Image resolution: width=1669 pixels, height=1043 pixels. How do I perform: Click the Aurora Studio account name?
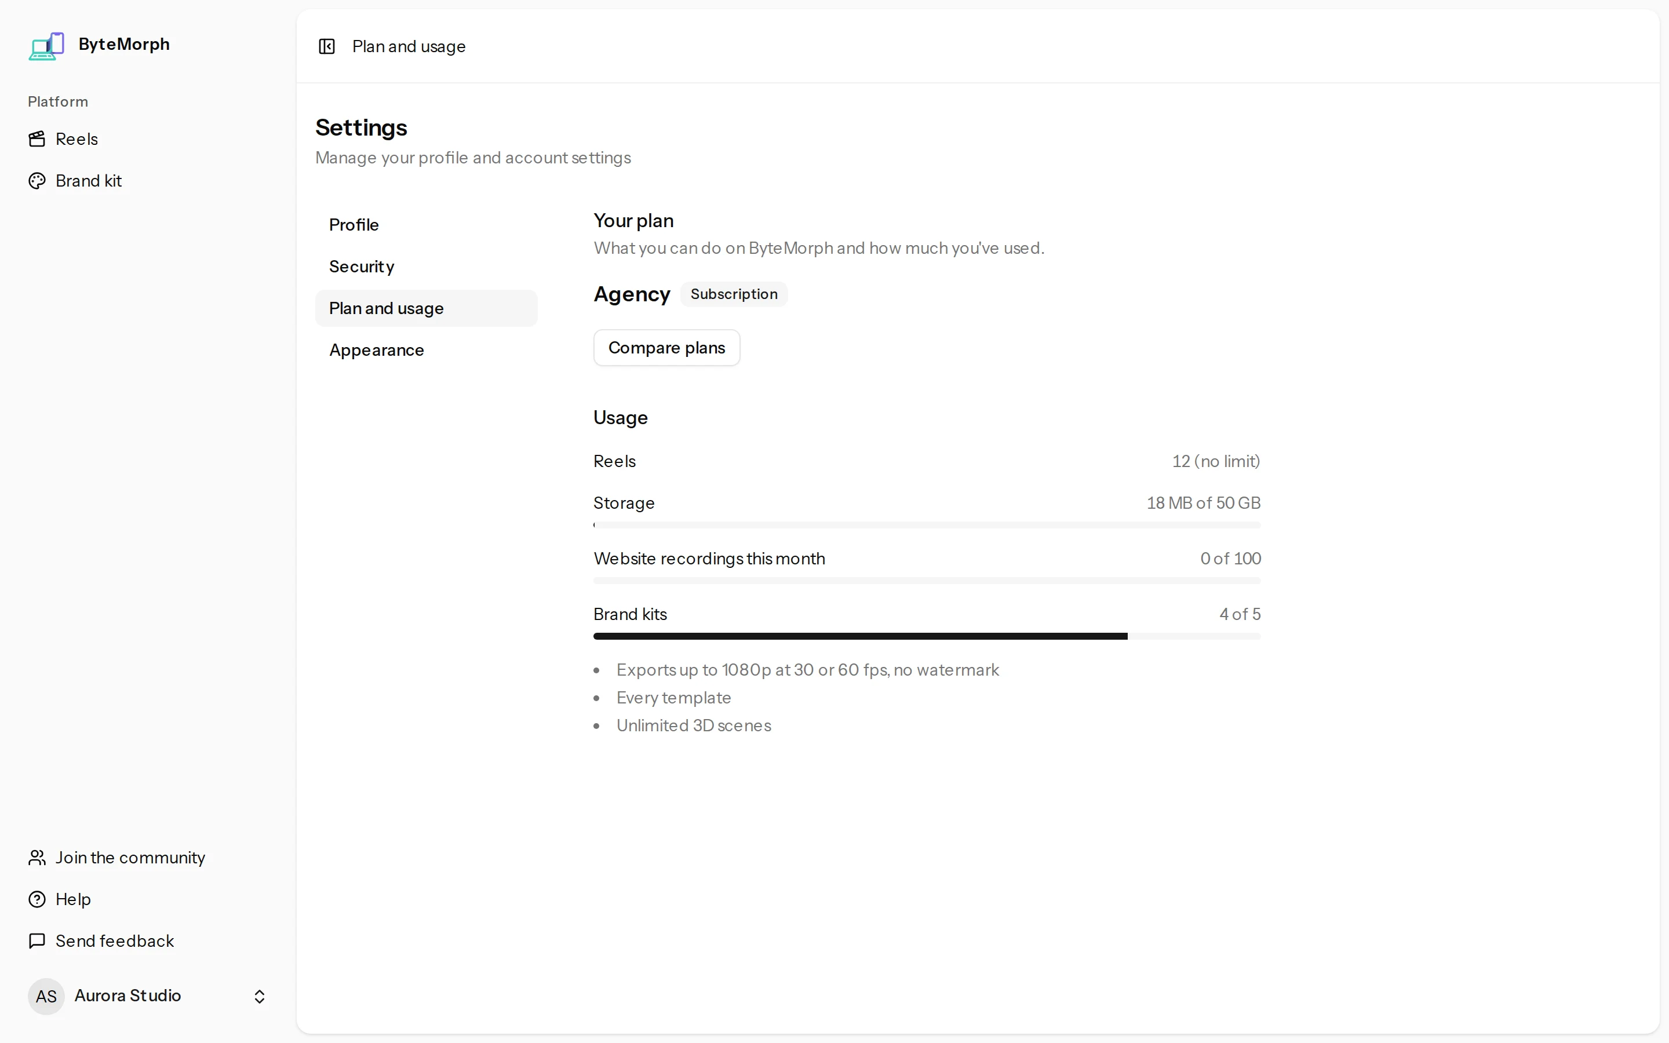[127, 996]
